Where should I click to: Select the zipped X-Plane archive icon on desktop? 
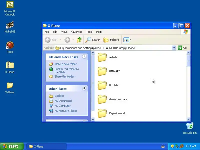pos(10,67)
